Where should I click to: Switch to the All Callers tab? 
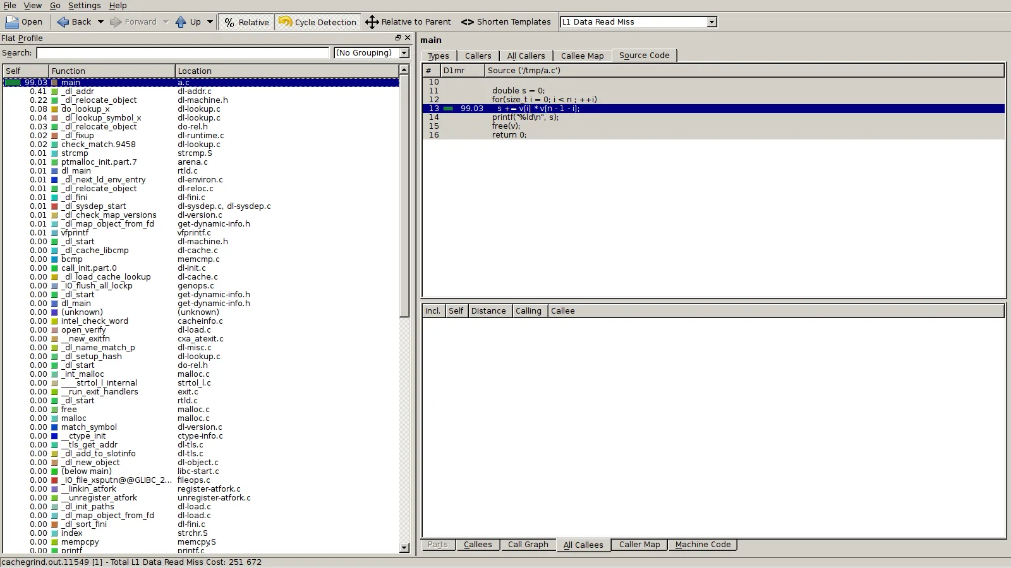(526, 56)
